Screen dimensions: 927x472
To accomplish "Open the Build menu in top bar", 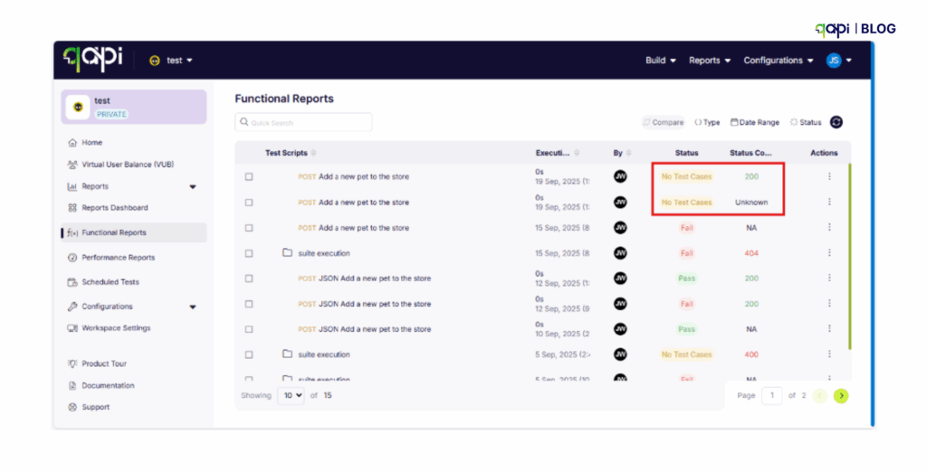I will tap(661, 61).
